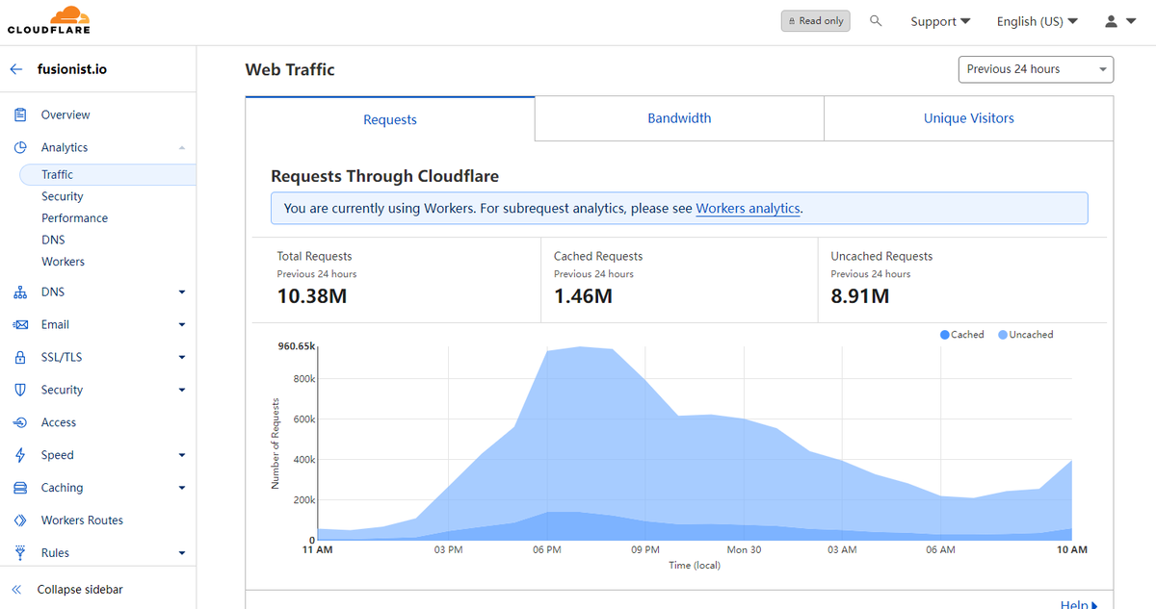The image size is (1156, 609).
Task: Click the Caching drive icon
Action: pyautogui.click(x=20, y=488)
